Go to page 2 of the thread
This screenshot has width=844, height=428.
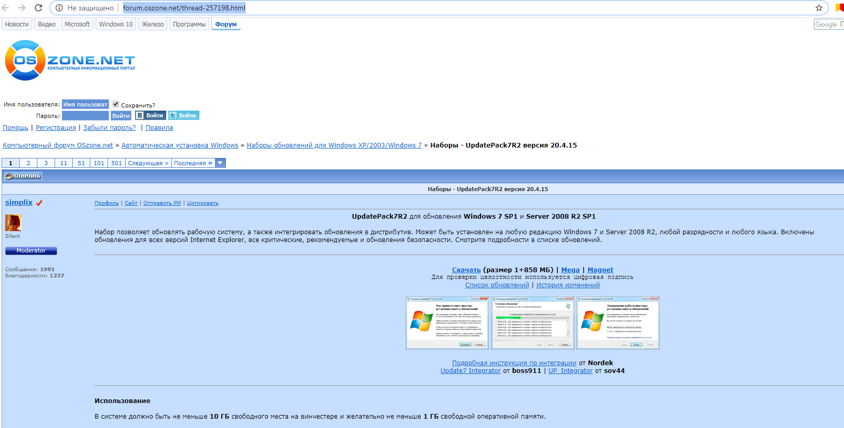coord(28,163)
